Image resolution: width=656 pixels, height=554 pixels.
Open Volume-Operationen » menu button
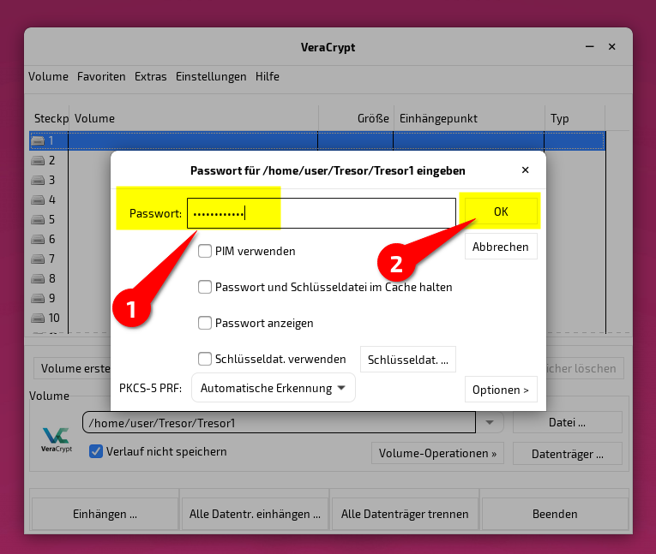pos(437,453)
